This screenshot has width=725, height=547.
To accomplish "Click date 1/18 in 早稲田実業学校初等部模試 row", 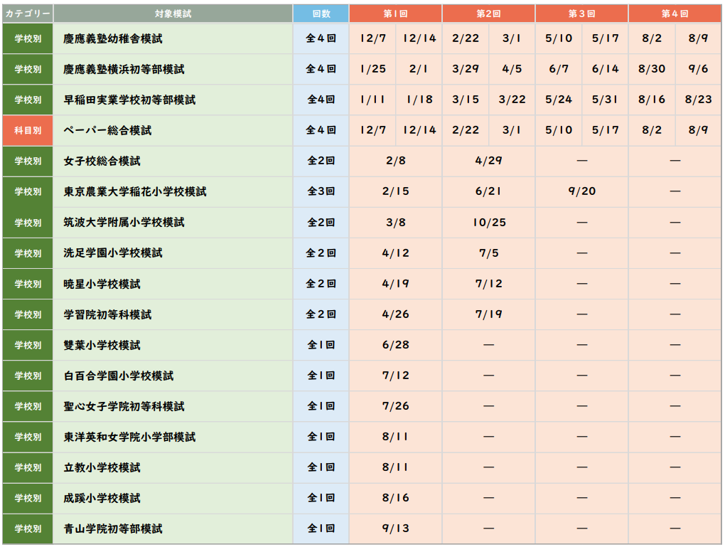I will pos(419,100).
